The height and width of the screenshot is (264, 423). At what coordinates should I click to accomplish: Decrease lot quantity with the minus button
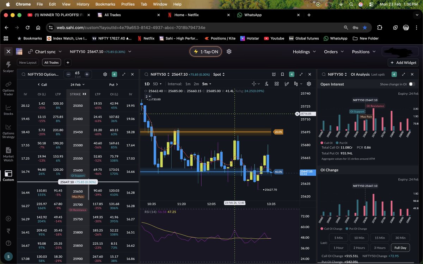pos(68,74)
